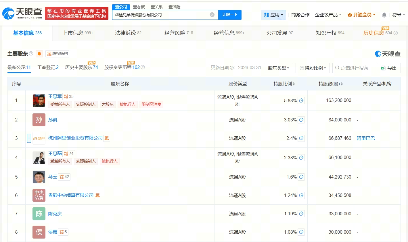Open the 公司发展 tab
This screenshot has height=242, width=408.
pos(280,33)
